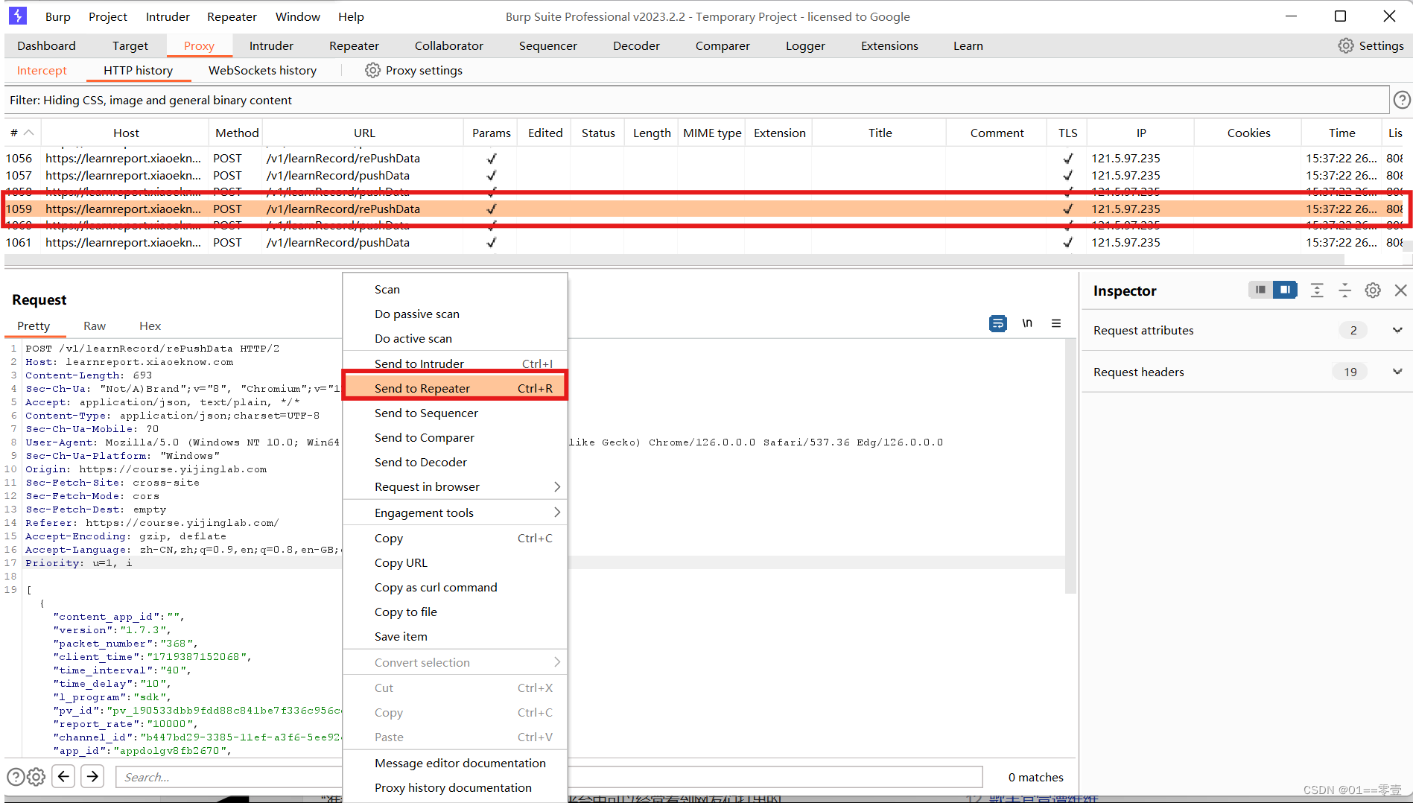Image resolution: width=1413 pixels, height=803 pixels.
Task: Go to next search match arrow
Action: 92,776
